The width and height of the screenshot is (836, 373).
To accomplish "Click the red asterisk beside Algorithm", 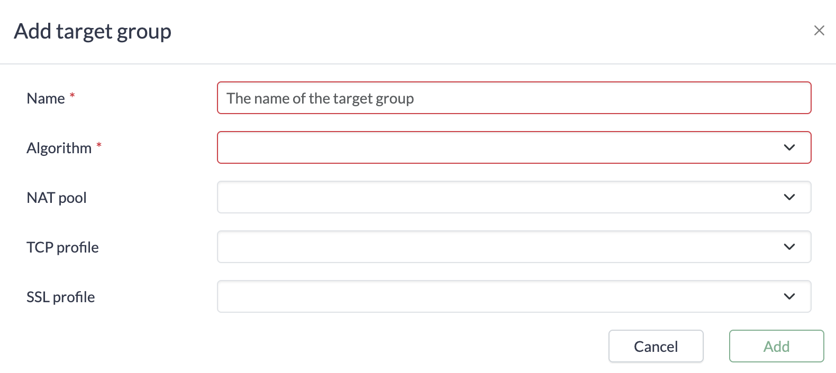I will (99, 145).
